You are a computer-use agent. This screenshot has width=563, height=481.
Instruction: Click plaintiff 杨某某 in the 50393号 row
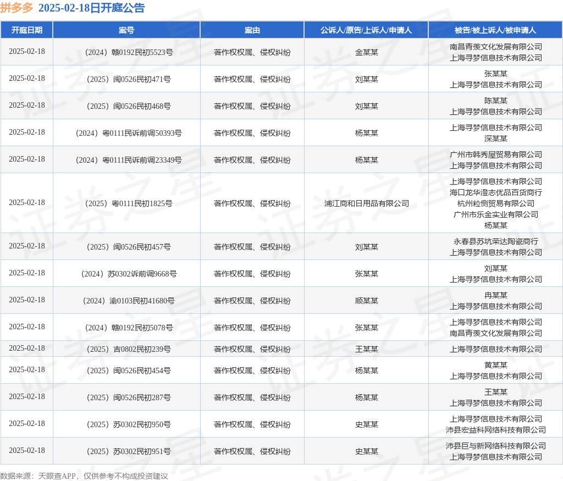(x=366, y=133)
